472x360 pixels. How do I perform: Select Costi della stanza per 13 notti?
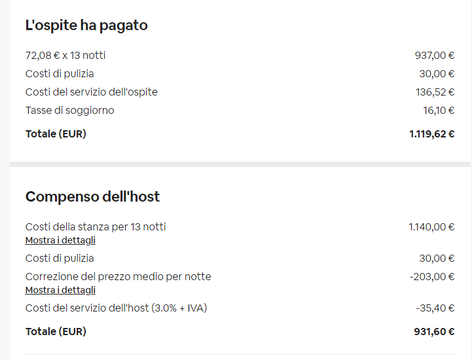[x=96, y=226]
